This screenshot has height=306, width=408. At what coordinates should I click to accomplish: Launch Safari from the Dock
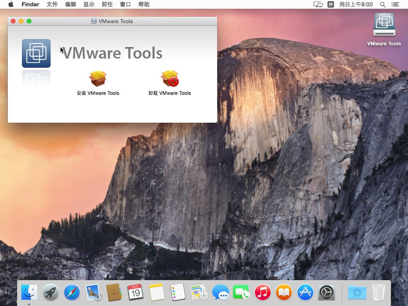(x=72, y=293)
